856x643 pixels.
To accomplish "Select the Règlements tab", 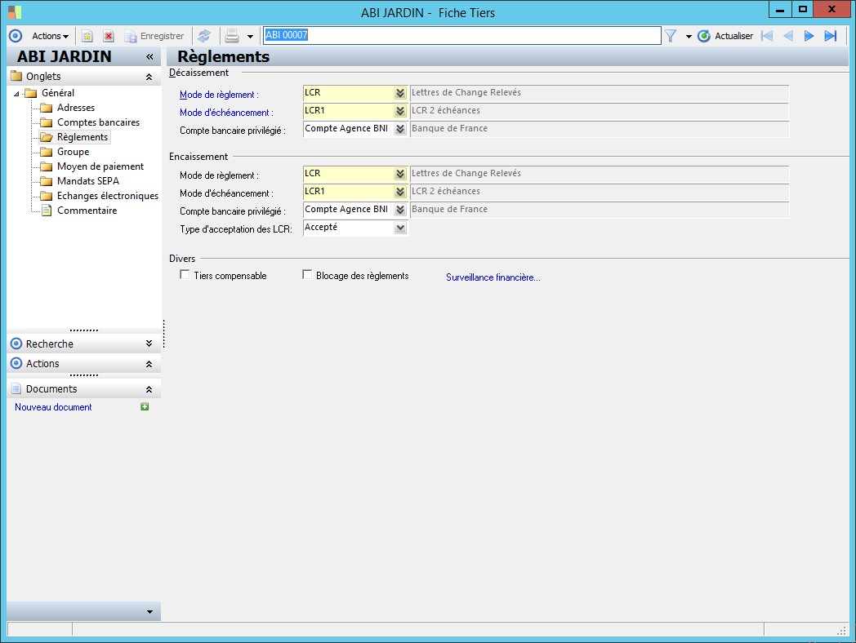I will click(82, 137).
